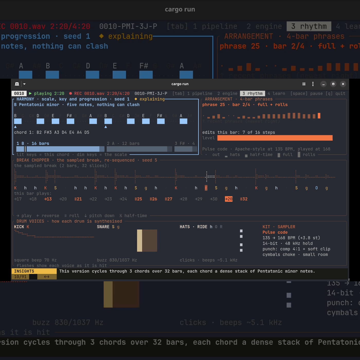The image size is (360, 360).
Task: Click the block marker next to 'full' legend
Action: click(279, 155)
